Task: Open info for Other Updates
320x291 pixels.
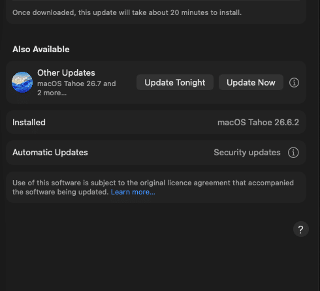Action: tap(294, 83)
